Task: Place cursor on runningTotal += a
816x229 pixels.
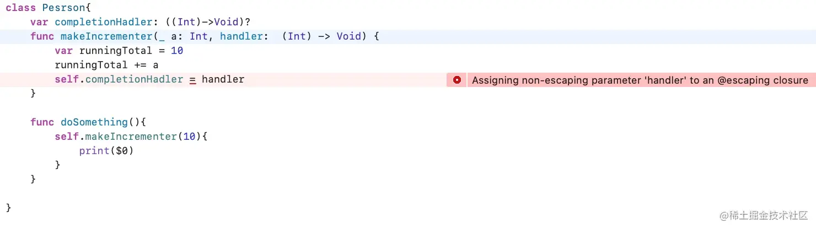Action: pos(106,66)
